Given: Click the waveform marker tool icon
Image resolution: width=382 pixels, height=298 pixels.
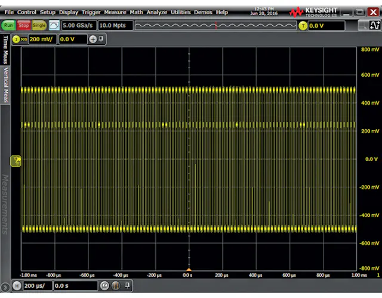Looking at the screenshot, I should 375,25.
